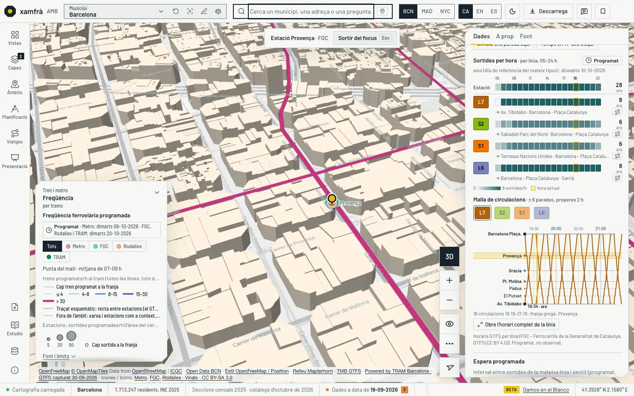The image size is (634, 396).
Task: Select the TRAM filter chip
Action: click(x=56, y=257)
